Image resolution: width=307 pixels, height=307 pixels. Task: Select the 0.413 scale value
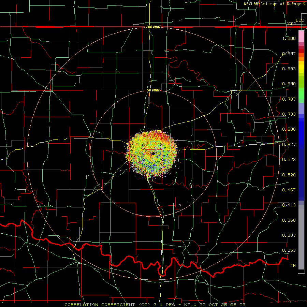point(289,205)
